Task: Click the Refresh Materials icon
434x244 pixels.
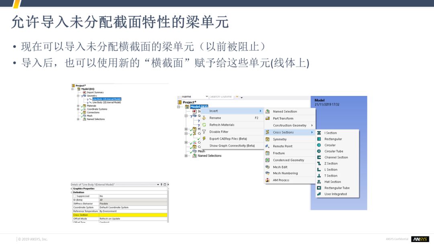Action: 204,125
